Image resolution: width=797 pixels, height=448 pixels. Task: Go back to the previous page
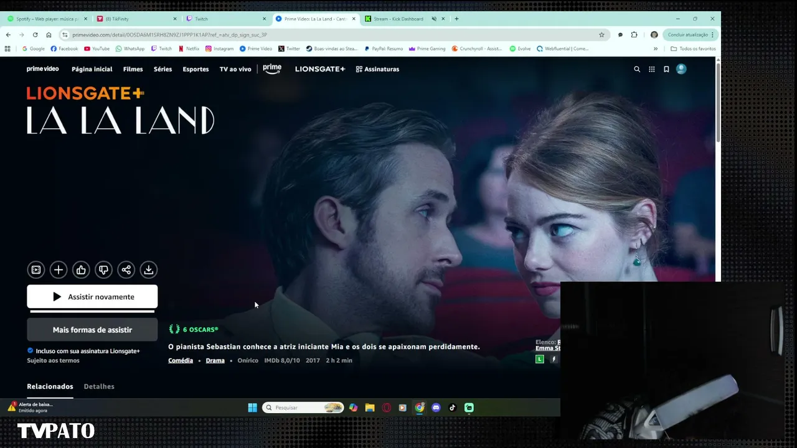8,35
